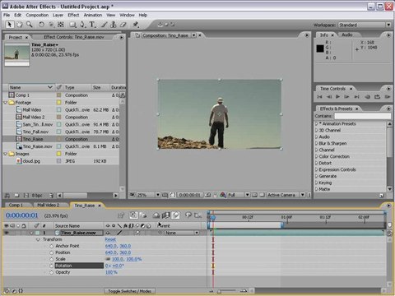Open the Workspace dropdown
Viewport: 395px width, 296px height.
click(x=365, y=25)
